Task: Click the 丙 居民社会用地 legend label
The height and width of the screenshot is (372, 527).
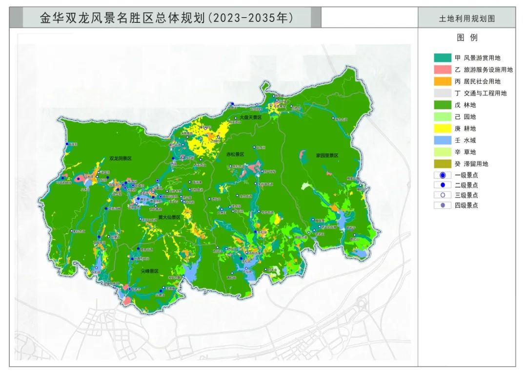Action: click(478, 81)
